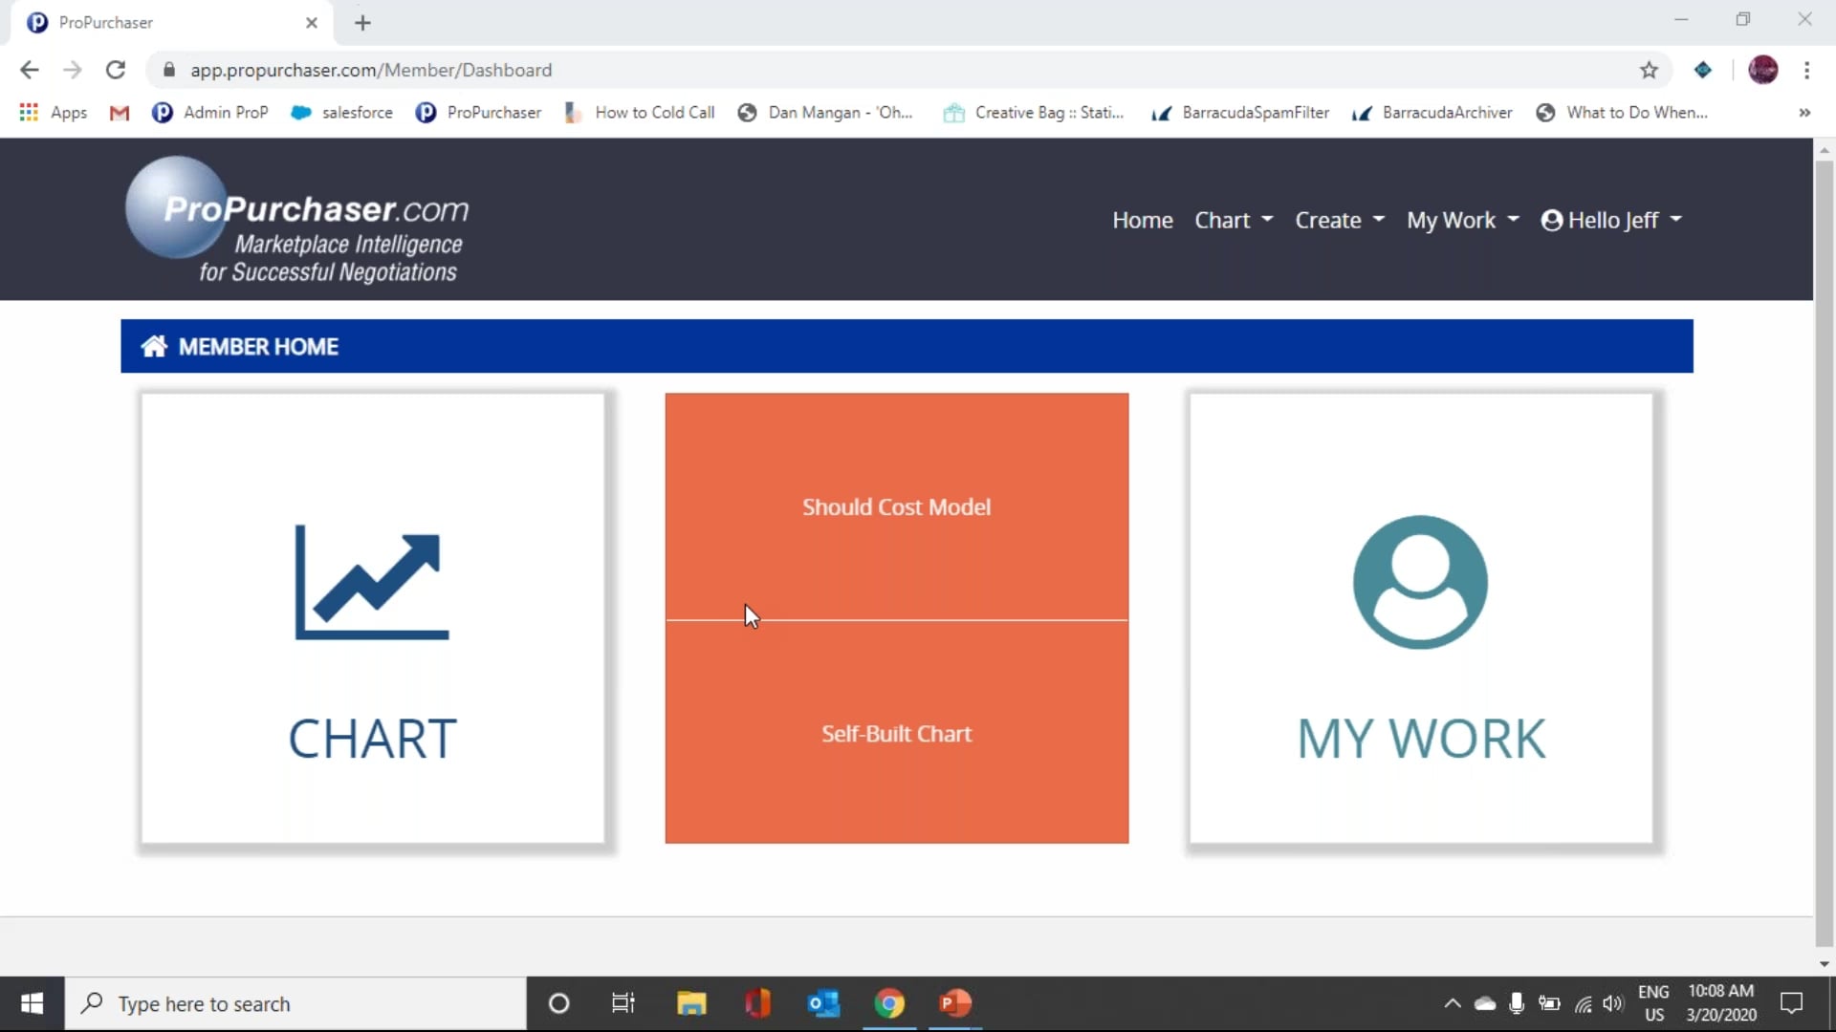Click the CHART tile label
The width and height of the screenshot is (1836, 1032).
pyautogui.click(x=372, y=739)
